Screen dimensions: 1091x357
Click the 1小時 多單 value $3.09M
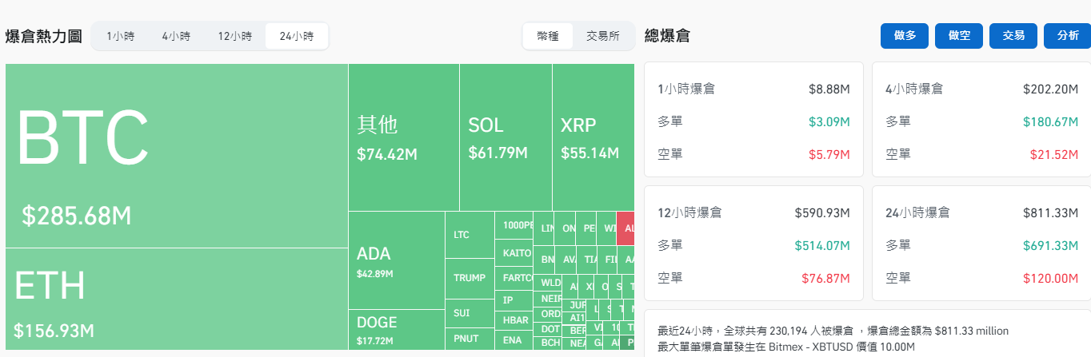coord(829,122)
